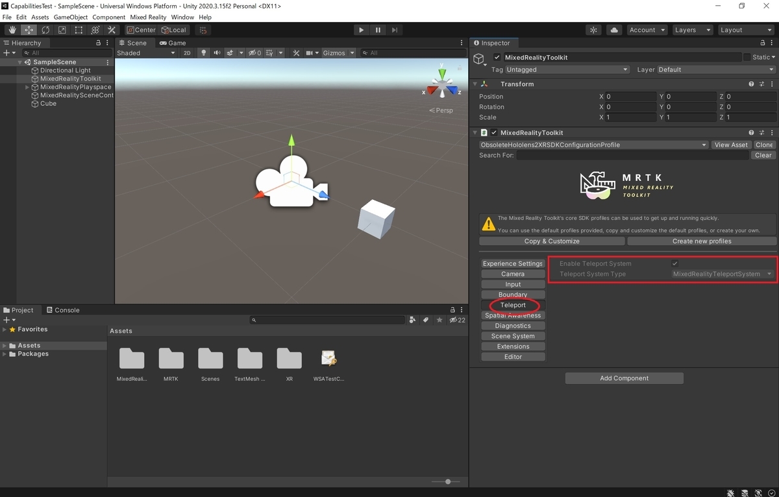Open Shaded draw mode dropdown
The height and width of the screenshot is (497, 779).
[146, 53]
